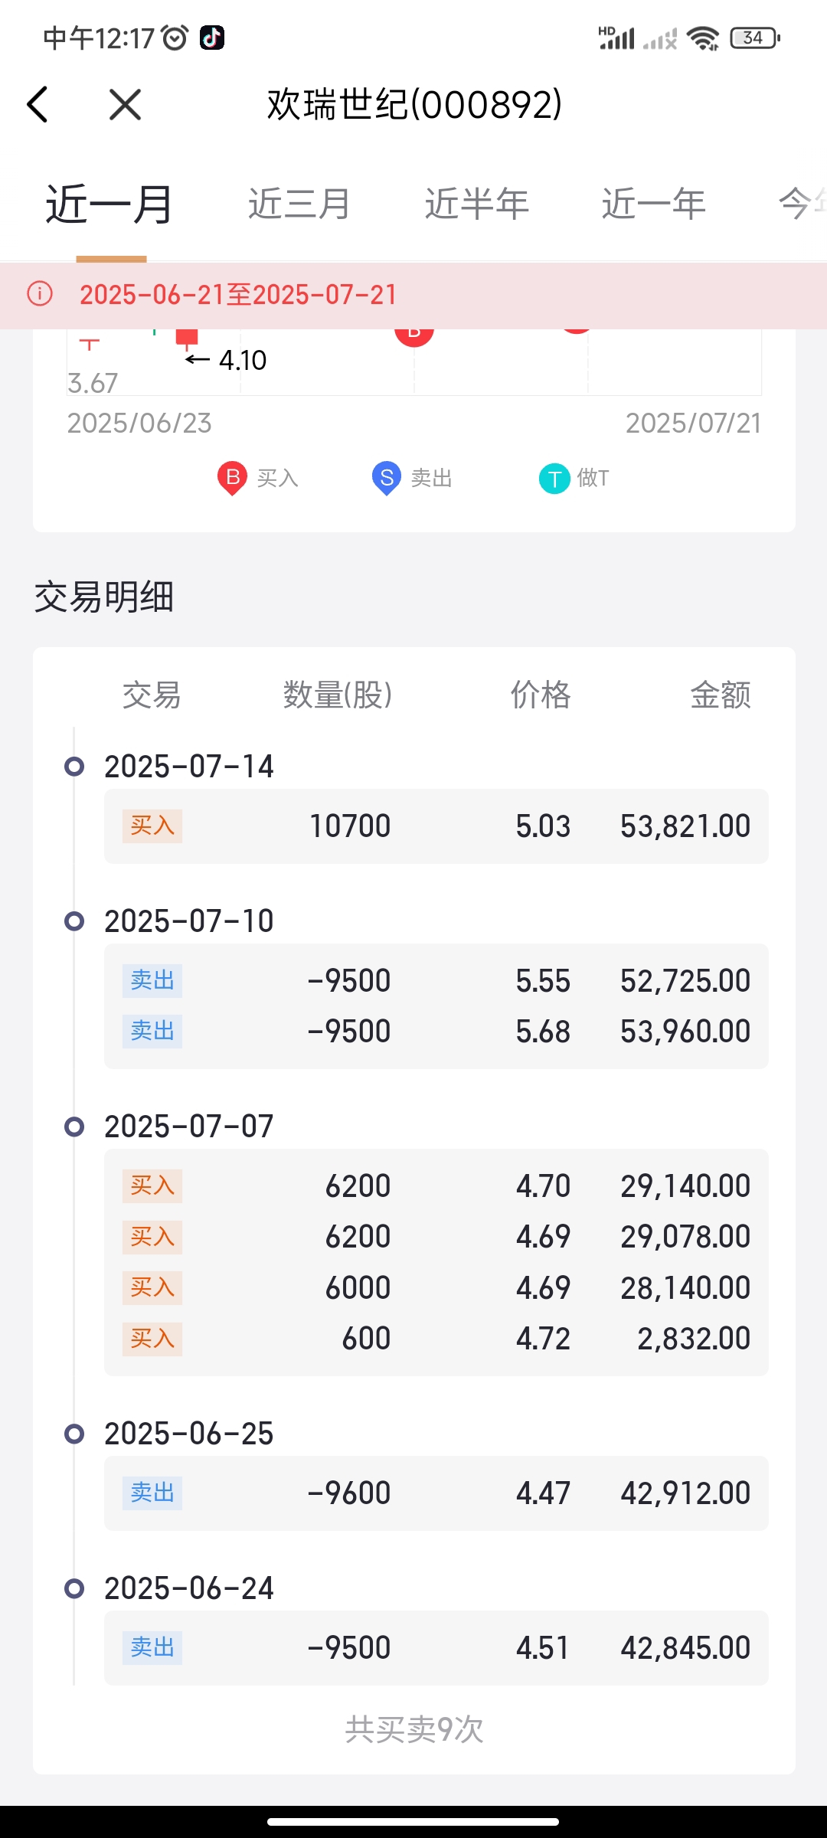Tap the price 4.47
Image resolution: width=827 pixels, height=1838 pixels.
pos(543,1493)
